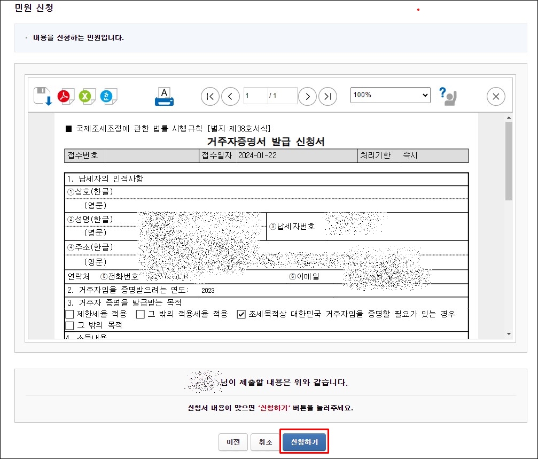Go to the previous page
538x459 pixels.
tap(230, 96)
